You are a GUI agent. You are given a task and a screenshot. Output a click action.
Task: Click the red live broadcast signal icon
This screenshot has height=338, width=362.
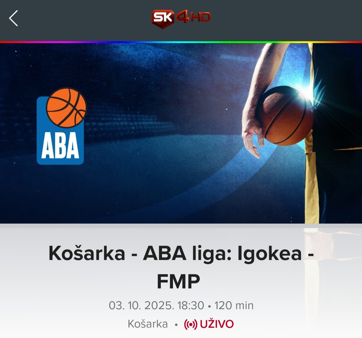(x=190, y=324)
